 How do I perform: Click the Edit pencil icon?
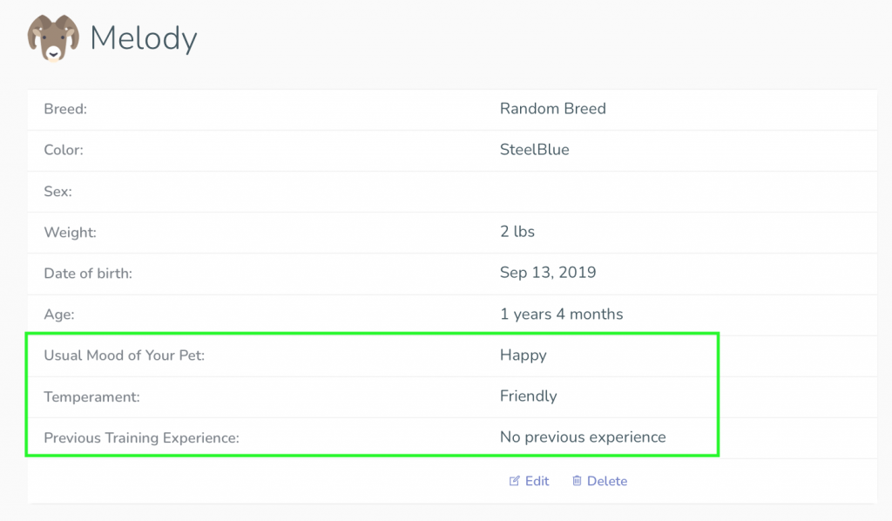[x=514, y=481]
